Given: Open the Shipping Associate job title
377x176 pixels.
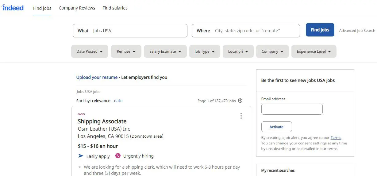Looking at the screenshot, I should point(102,121).
